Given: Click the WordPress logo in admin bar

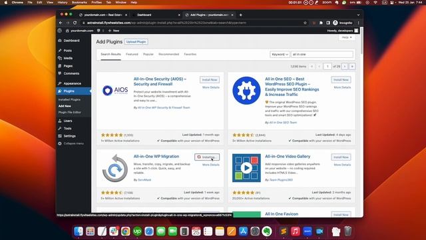Looking at the screenshot, I should click(60, 31).
